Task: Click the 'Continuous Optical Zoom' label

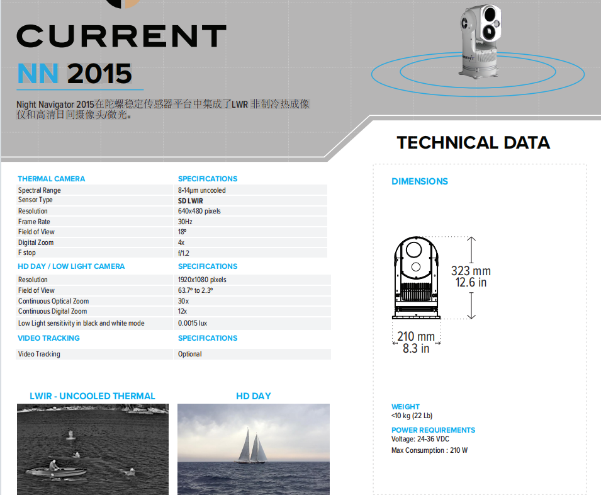Action: pyautogui.click(x=53, y=301)
